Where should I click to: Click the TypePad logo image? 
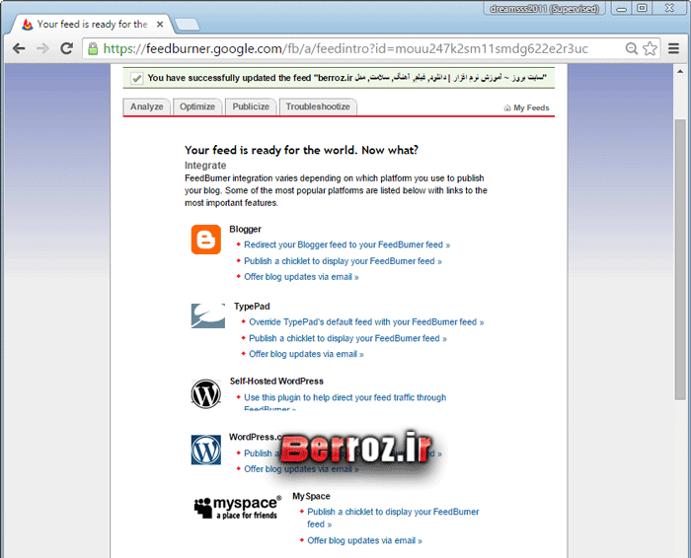208,315
